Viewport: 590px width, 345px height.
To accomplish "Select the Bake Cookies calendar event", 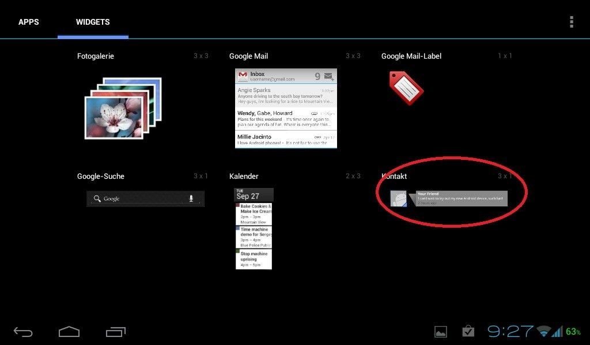I will (254, 213).
